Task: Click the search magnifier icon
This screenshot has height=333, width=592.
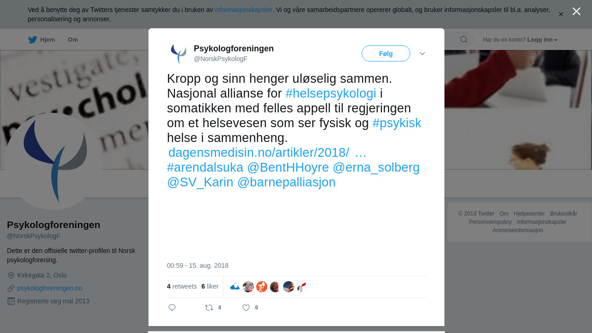Action: click(464, 40)
